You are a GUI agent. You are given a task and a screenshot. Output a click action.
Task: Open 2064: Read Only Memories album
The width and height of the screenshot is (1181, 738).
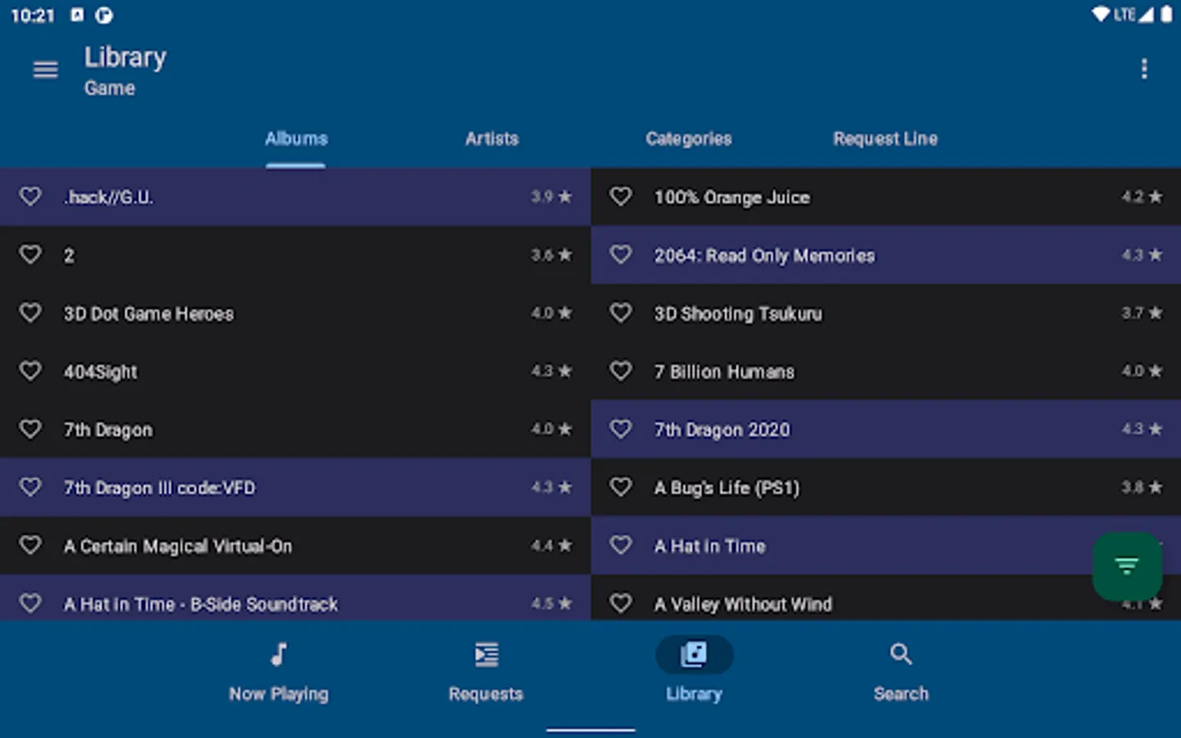pyautogui.click(x=764, y=256)
